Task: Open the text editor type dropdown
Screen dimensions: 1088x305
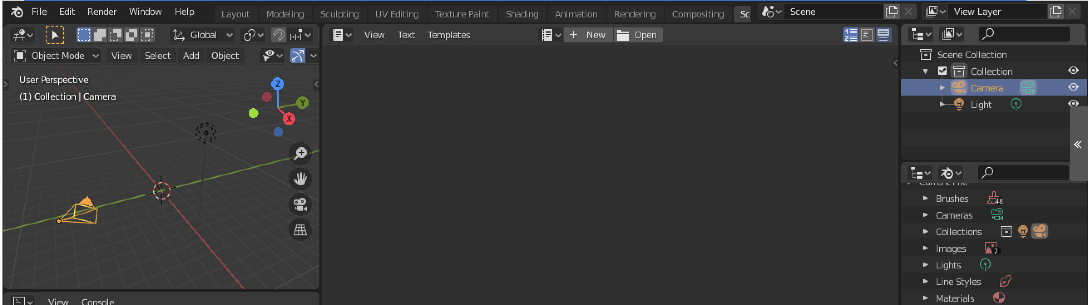Action: [x=342, y=35]
